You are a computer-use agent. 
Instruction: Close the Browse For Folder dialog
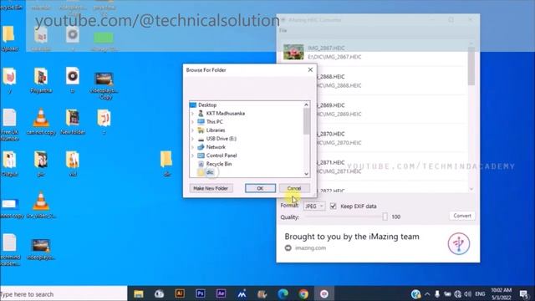click(310, 69)
